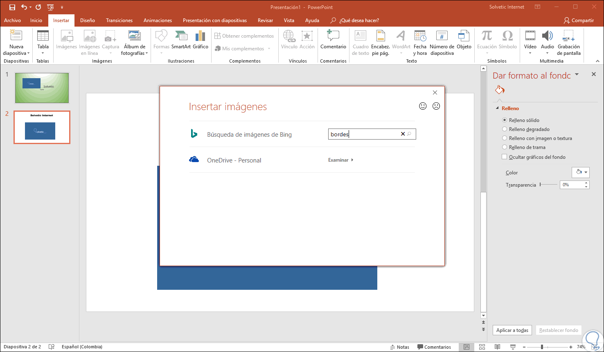Enable Ocultar gráficos del fondo
The height and width of the screenshot is (352, 604).
[534, 157]
